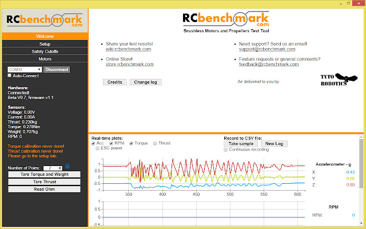Viewport: 366px width, 229px height.
Task: Click the blue help icon beside Number of Poles
Action: click(67, 167)
